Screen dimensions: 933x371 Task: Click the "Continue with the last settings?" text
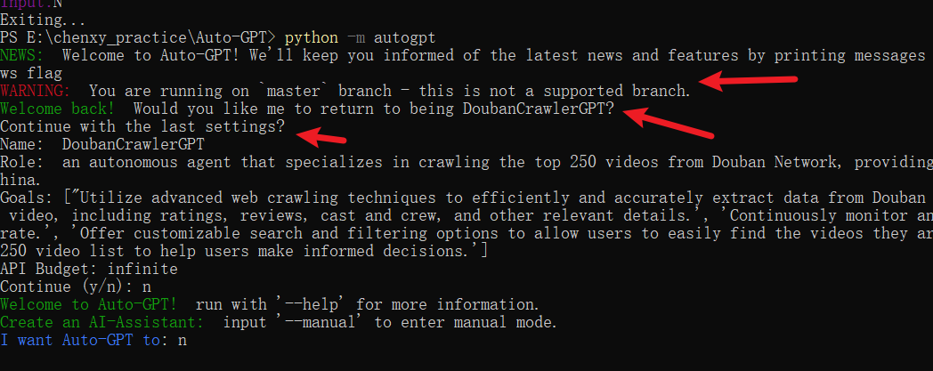click(143, 126)
